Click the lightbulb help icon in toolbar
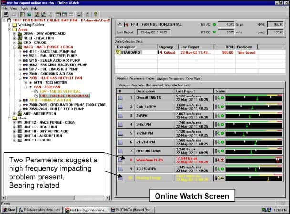 point(95,14)
